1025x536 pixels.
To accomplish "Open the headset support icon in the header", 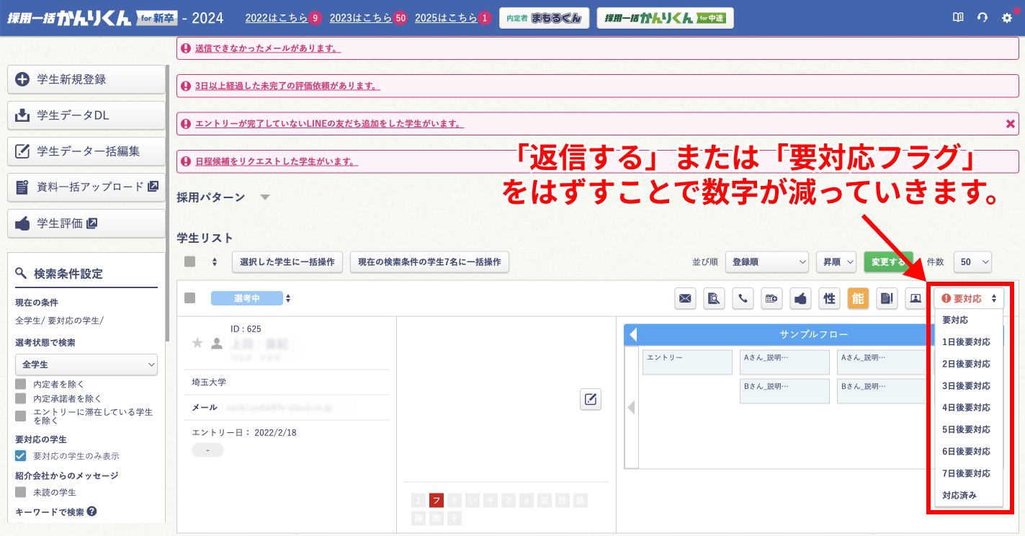I will point(983,17).
